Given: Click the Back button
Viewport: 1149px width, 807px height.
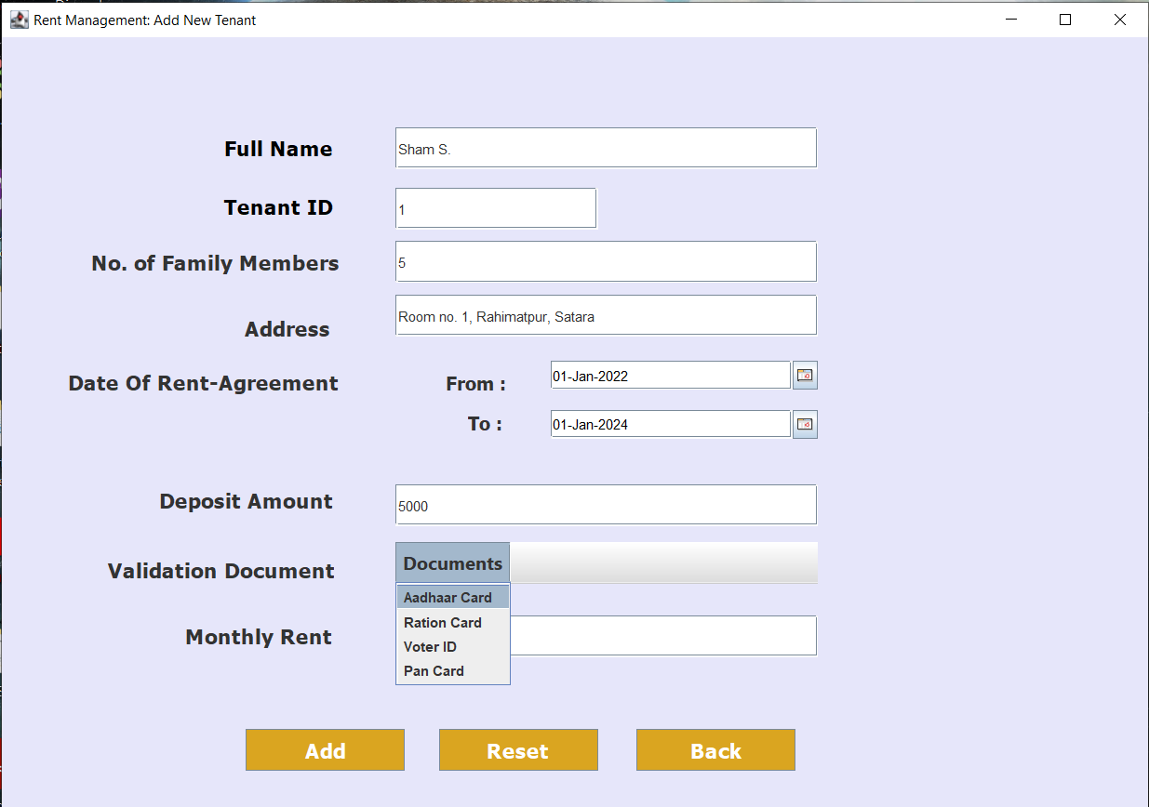Looking at the screenshot, I should click(x=715, y=749).
